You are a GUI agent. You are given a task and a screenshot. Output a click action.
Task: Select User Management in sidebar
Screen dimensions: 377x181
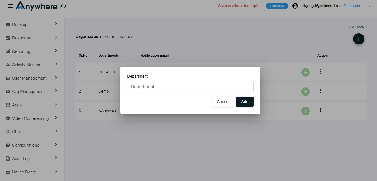point(29,78)
